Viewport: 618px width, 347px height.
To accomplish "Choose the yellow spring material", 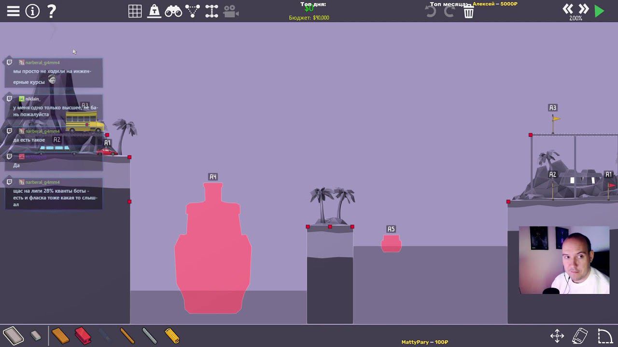I will (x=172, y=335).
